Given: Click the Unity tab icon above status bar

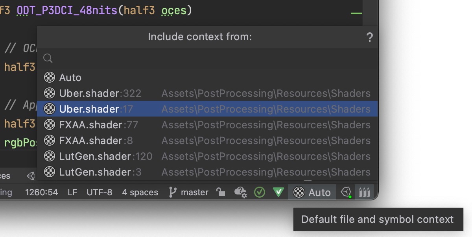Looking at the screenshot, I should (31, 176).
